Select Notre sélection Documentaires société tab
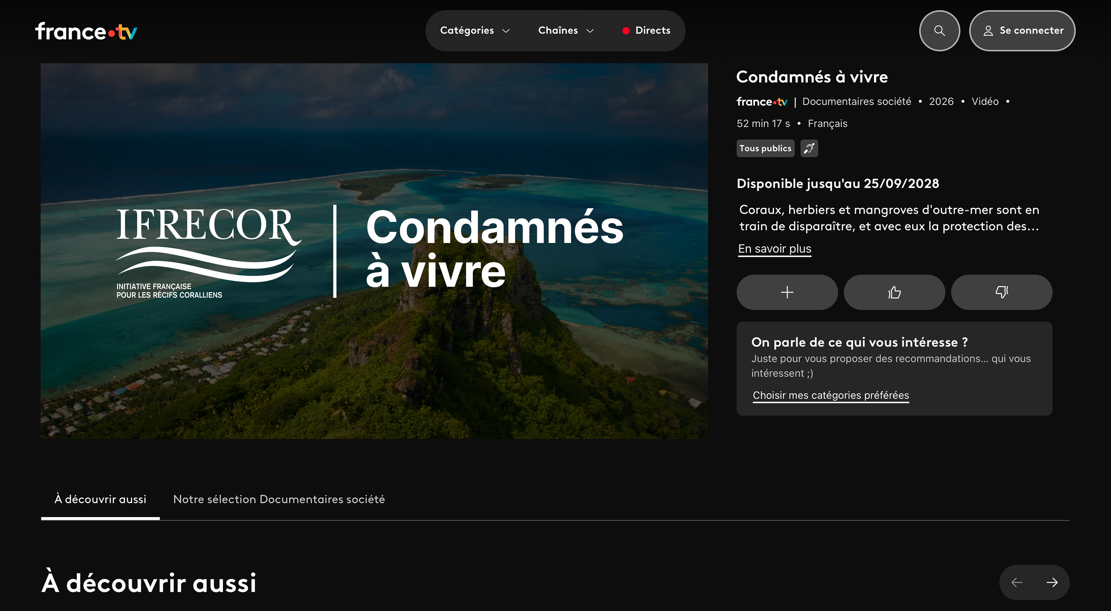This screenshot has width=1111, height=611. (279, 499)
